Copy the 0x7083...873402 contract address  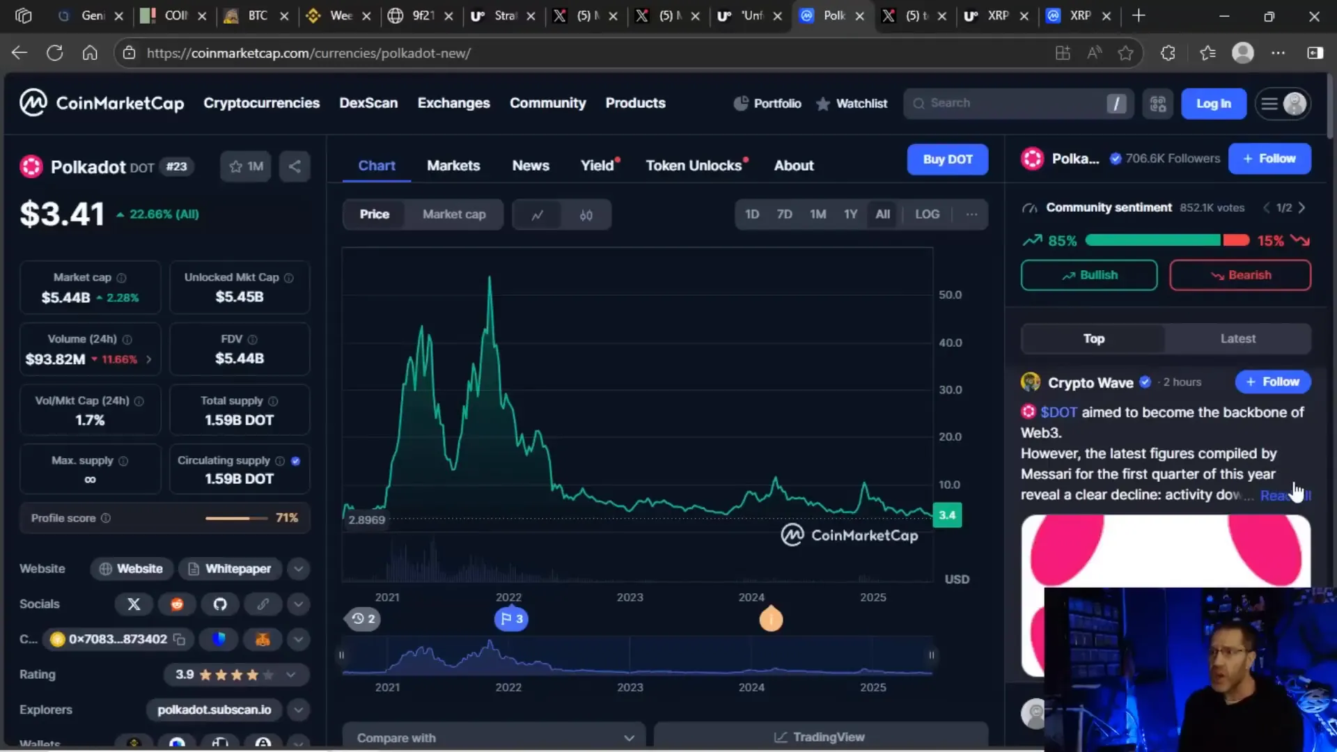pyautogui.click(x=180, y=639)
